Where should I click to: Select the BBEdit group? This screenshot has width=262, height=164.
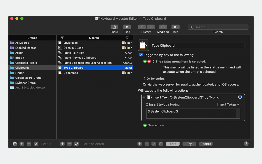tap(32, 58)
